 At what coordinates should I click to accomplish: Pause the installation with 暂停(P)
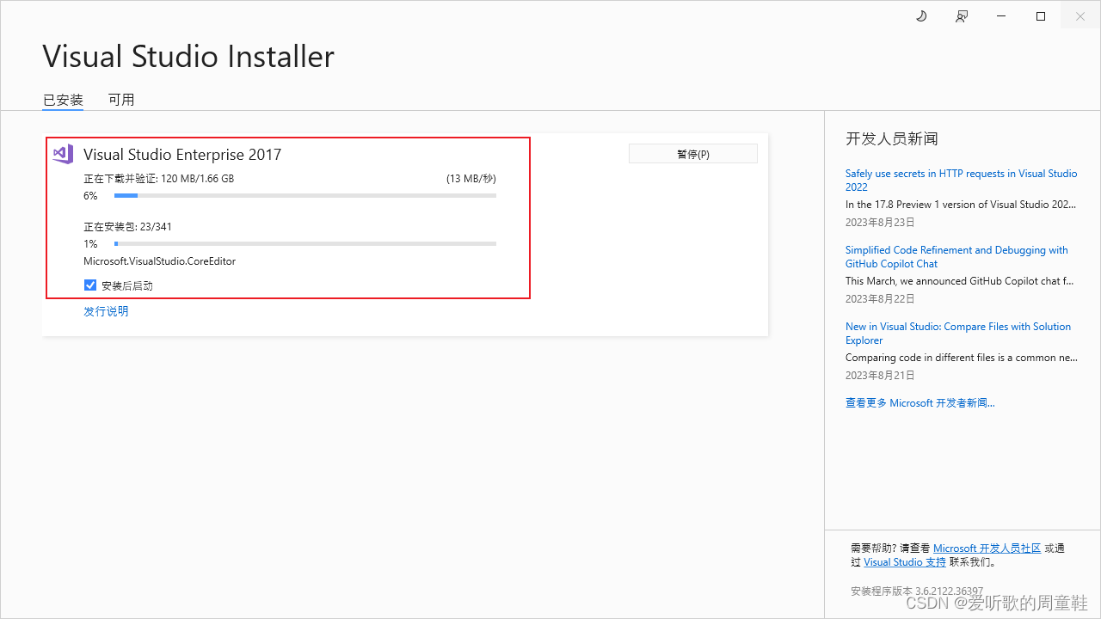click(x=692, y=153)
